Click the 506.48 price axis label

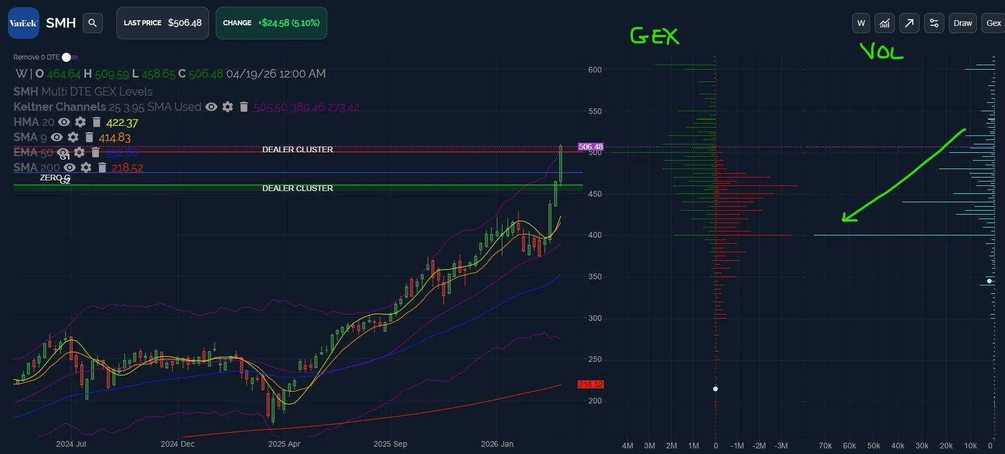point(591,147)
